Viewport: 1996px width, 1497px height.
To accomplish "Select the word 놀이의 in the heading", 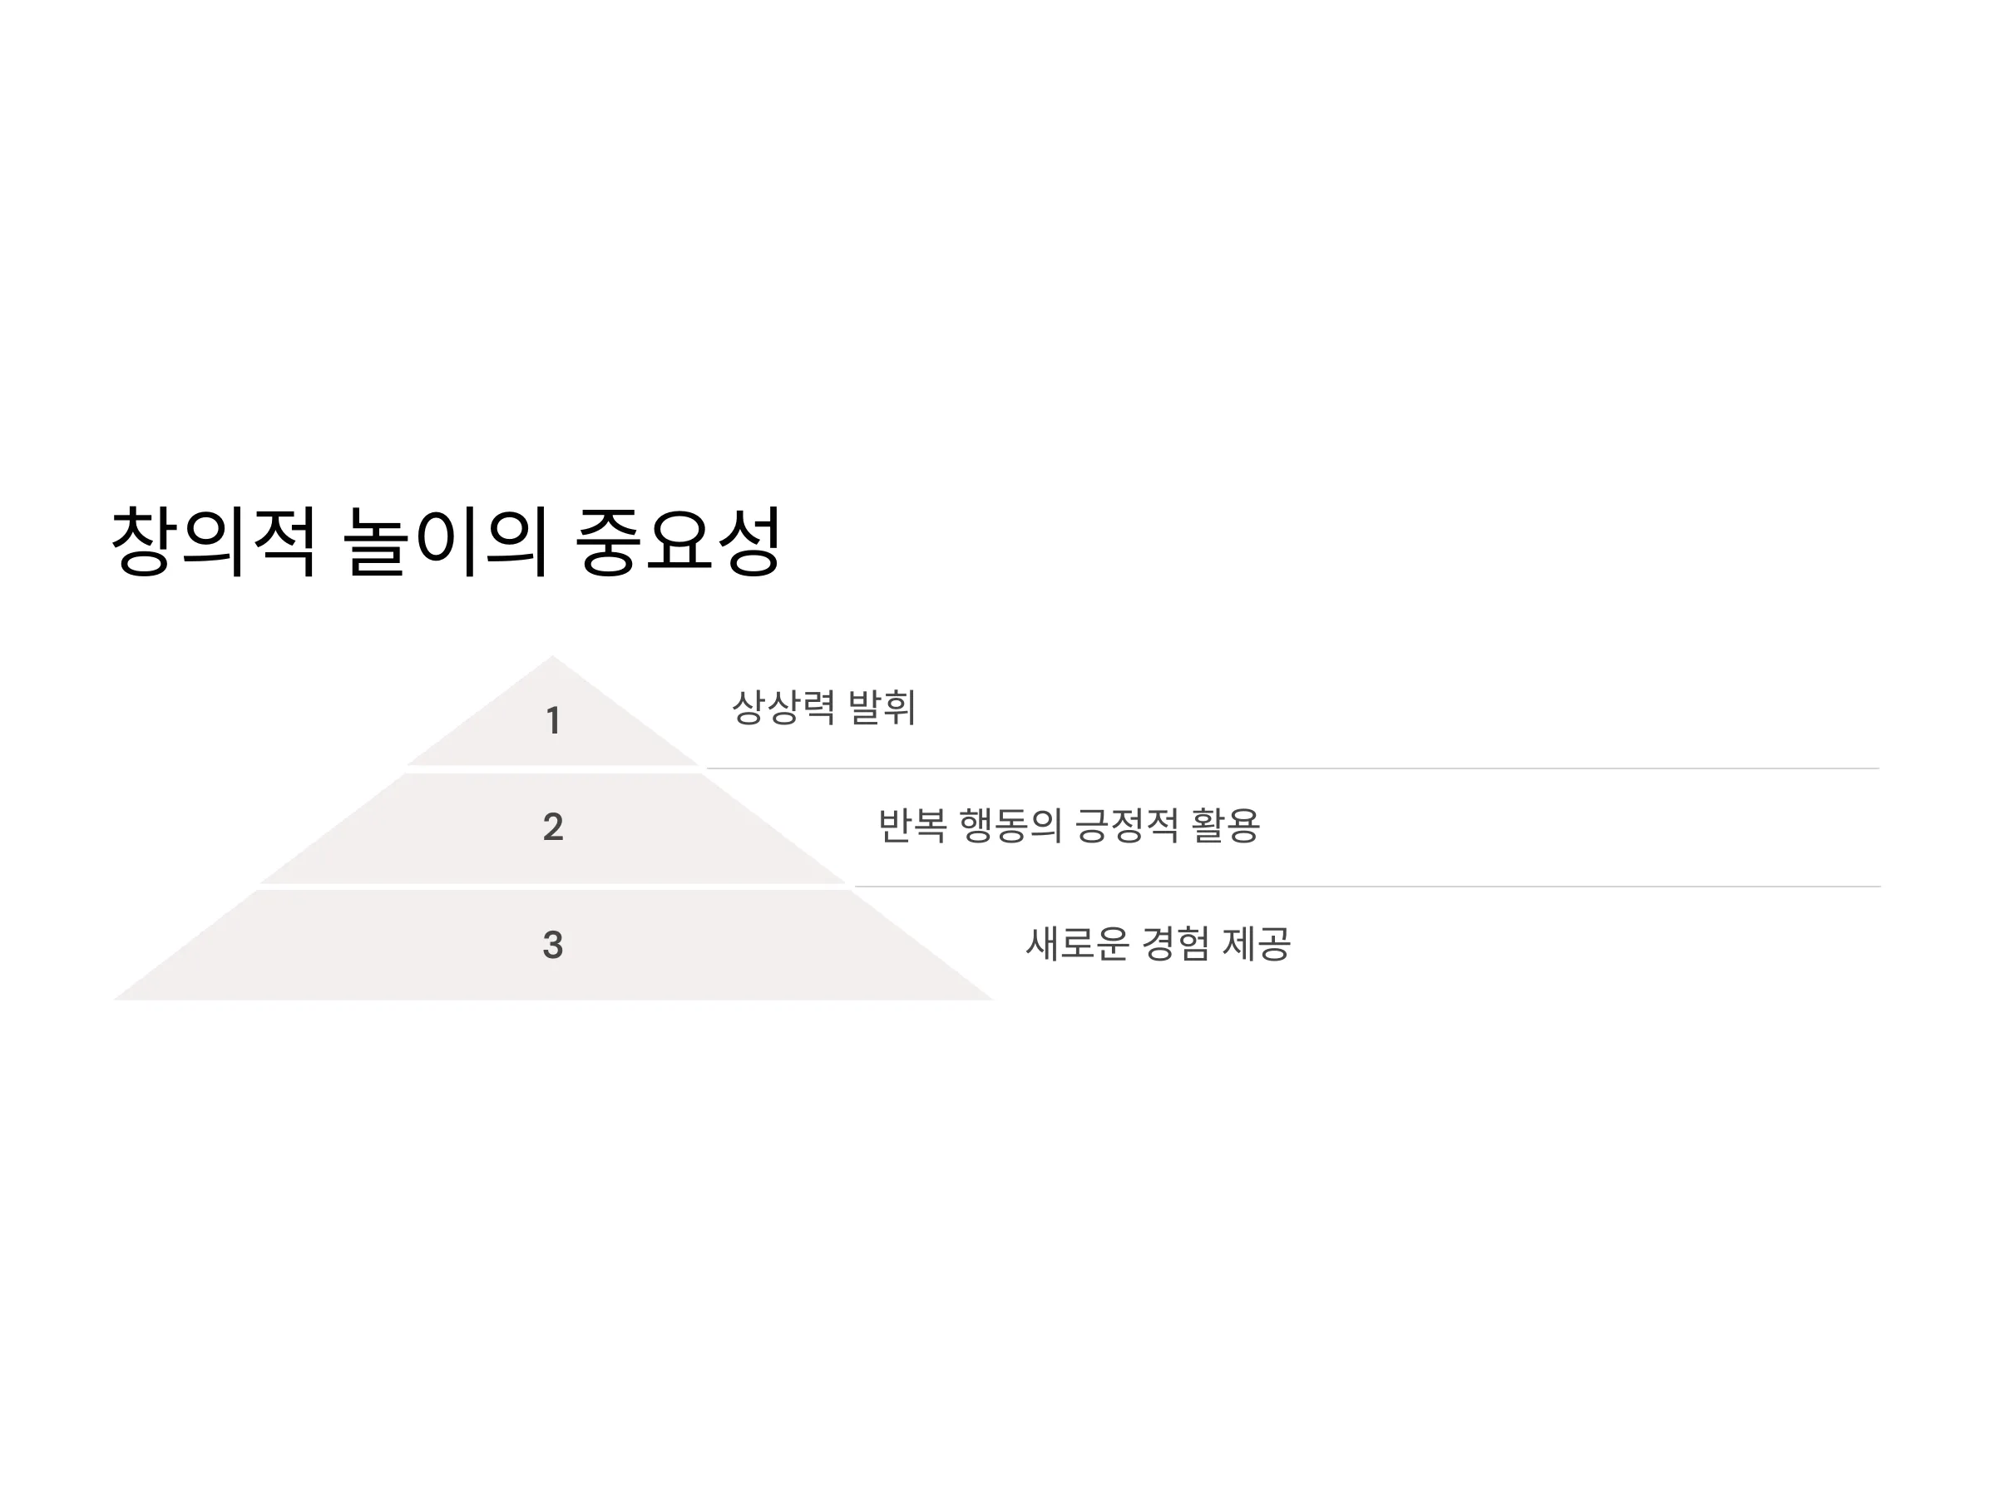I will (x=446, y=541).
